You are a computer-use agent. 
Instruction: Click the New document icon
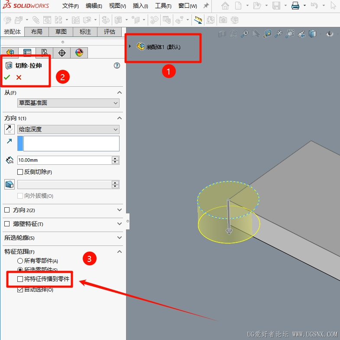238,6
